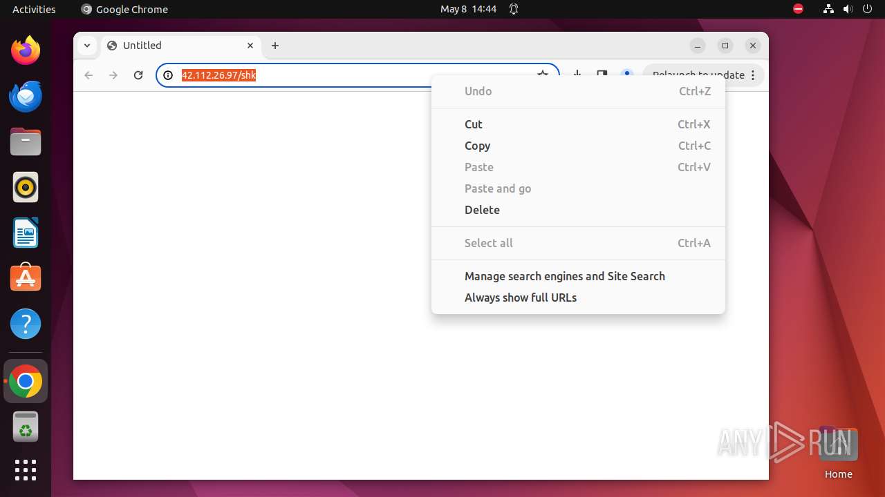Click the browser forward arrow
The image size is (885, 497).
[x=113, y=75]
